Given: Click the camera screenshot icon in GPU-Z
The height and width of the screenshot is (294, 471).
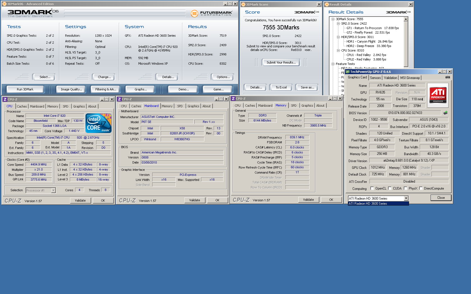Looking at the screenshot, I should pos(448,77).
